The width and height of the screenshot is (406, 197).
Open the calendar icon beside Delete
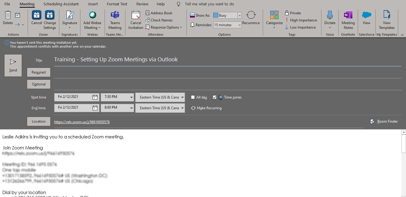coord(18,15)
